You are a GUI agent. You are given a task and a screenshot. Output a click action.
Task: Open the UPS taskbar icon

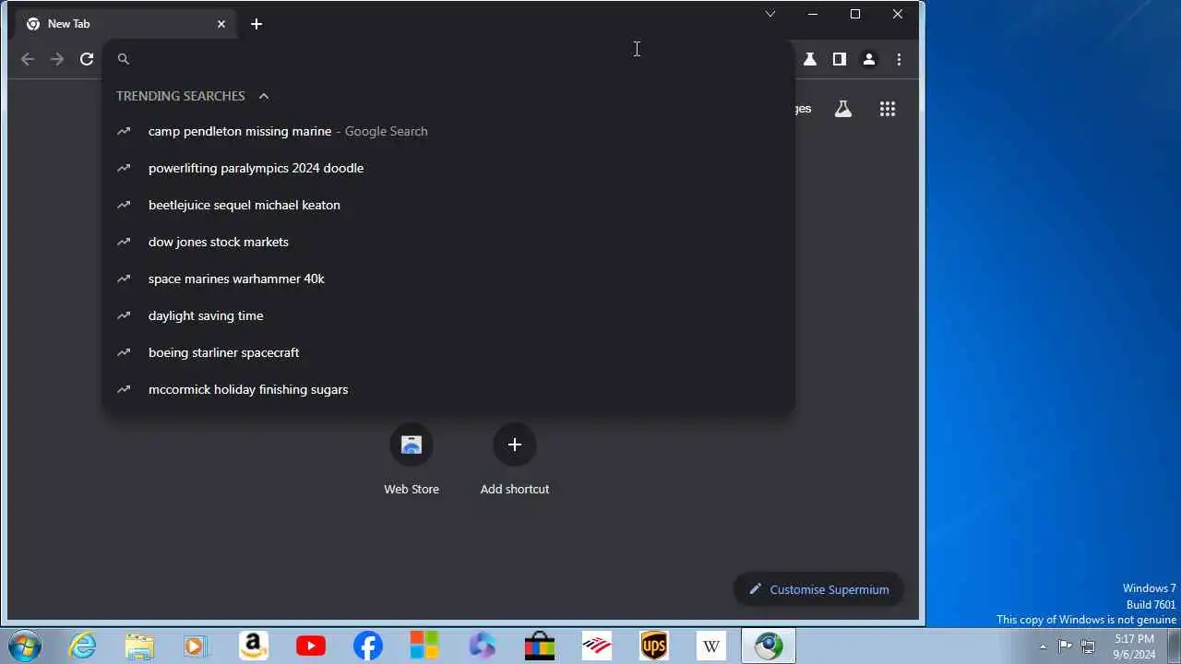click(x=654, y=646)
